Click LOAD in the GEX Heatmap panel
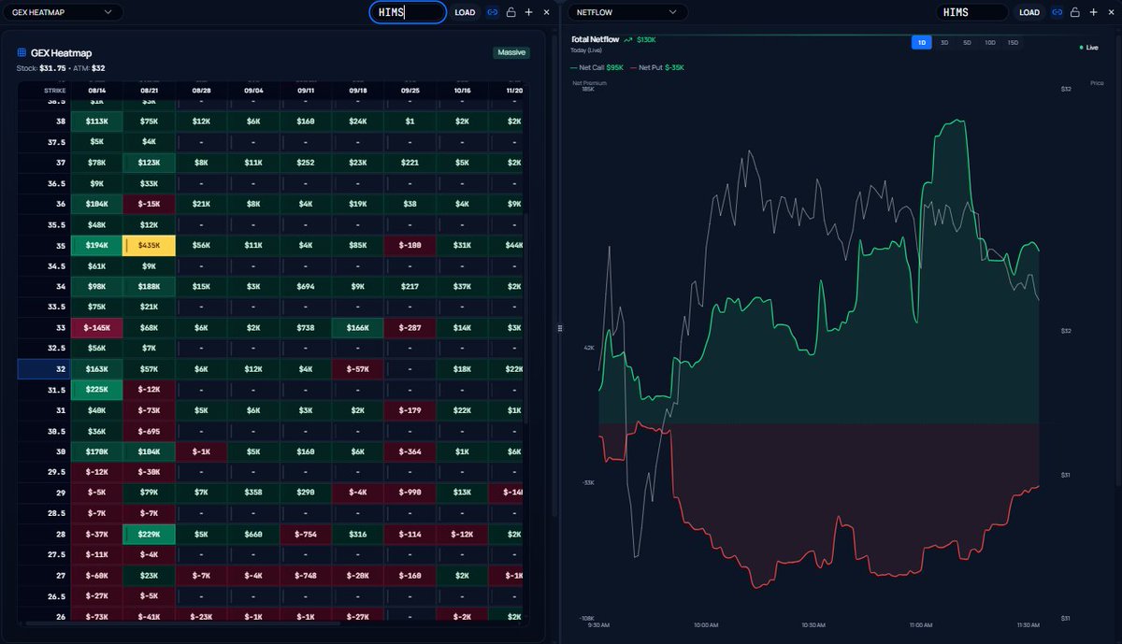Image resolution: width=1122 pixels, height=644 pixels. [465, 12]
